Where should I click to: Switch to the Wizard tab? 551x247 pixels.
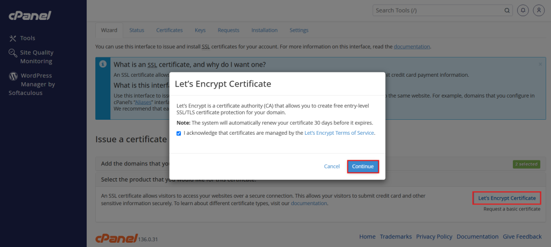coord(109,30)
